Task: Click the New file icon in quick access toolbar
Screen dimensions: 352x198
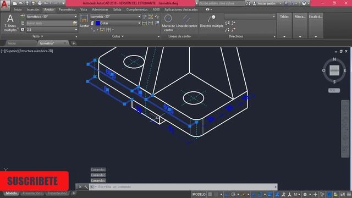Action: coord(15,3)
